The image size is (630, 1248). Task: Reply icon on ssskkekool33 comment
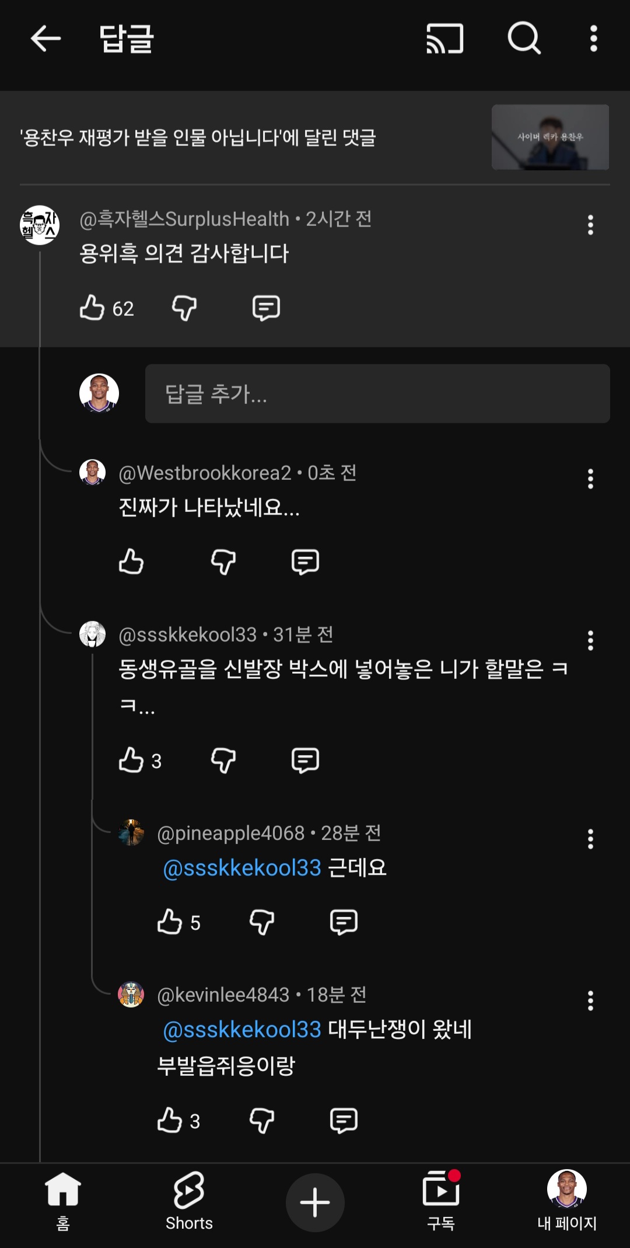pos(305,760)
